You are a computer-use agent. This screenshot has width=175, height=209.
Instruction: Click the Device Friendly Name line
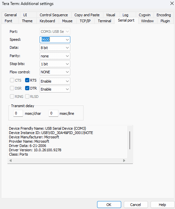pos(48,128)
